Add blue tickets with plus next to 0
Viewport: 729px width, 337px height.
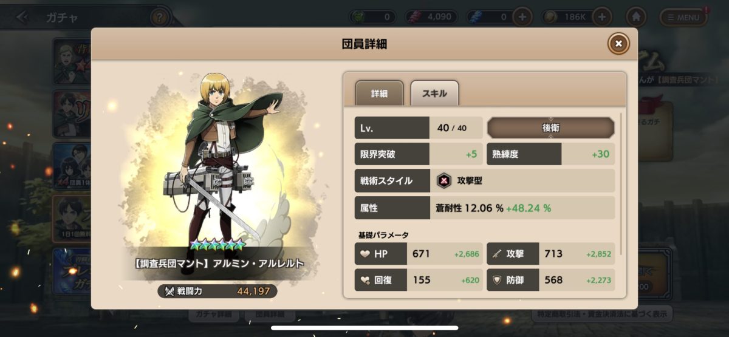tap(522, 16)
